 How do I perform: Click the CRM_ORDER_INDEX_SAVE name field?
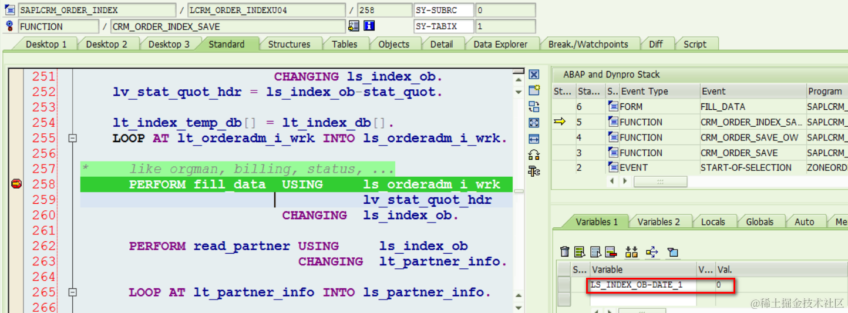(228, 26)
